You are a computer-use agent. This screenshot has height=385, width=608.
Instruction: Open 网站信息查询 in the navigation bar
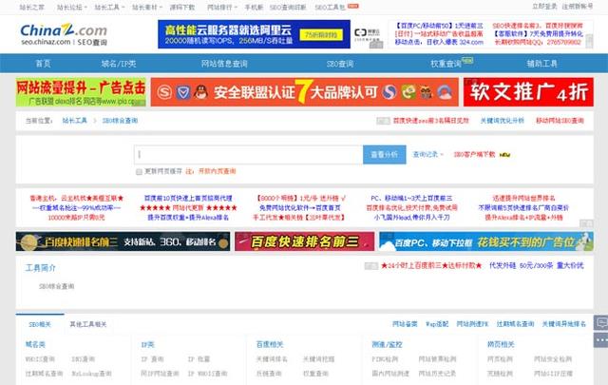224,64
